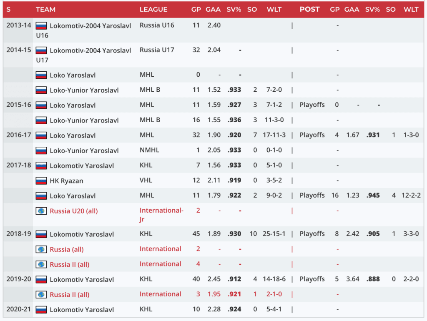Screen dimensions: 427x321
Task: Click the S season column header
Action: pos(8,9)
